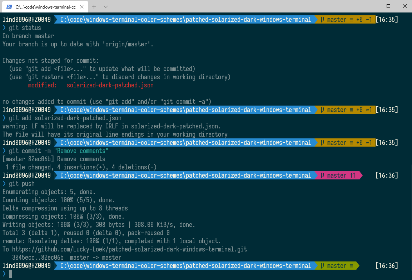This screenshot has width=412, height=280.
Task: Click the '(use "git add <file>..."' hint line
Action: (x=102, y=69)
